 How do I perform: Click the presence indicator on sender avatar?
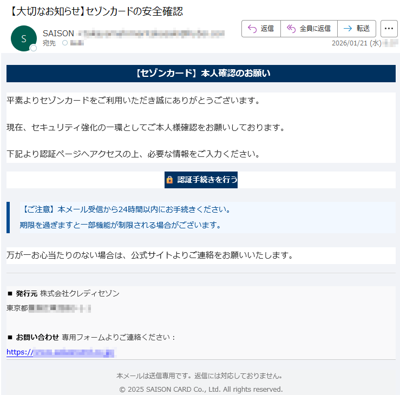(x=34, y=49)
